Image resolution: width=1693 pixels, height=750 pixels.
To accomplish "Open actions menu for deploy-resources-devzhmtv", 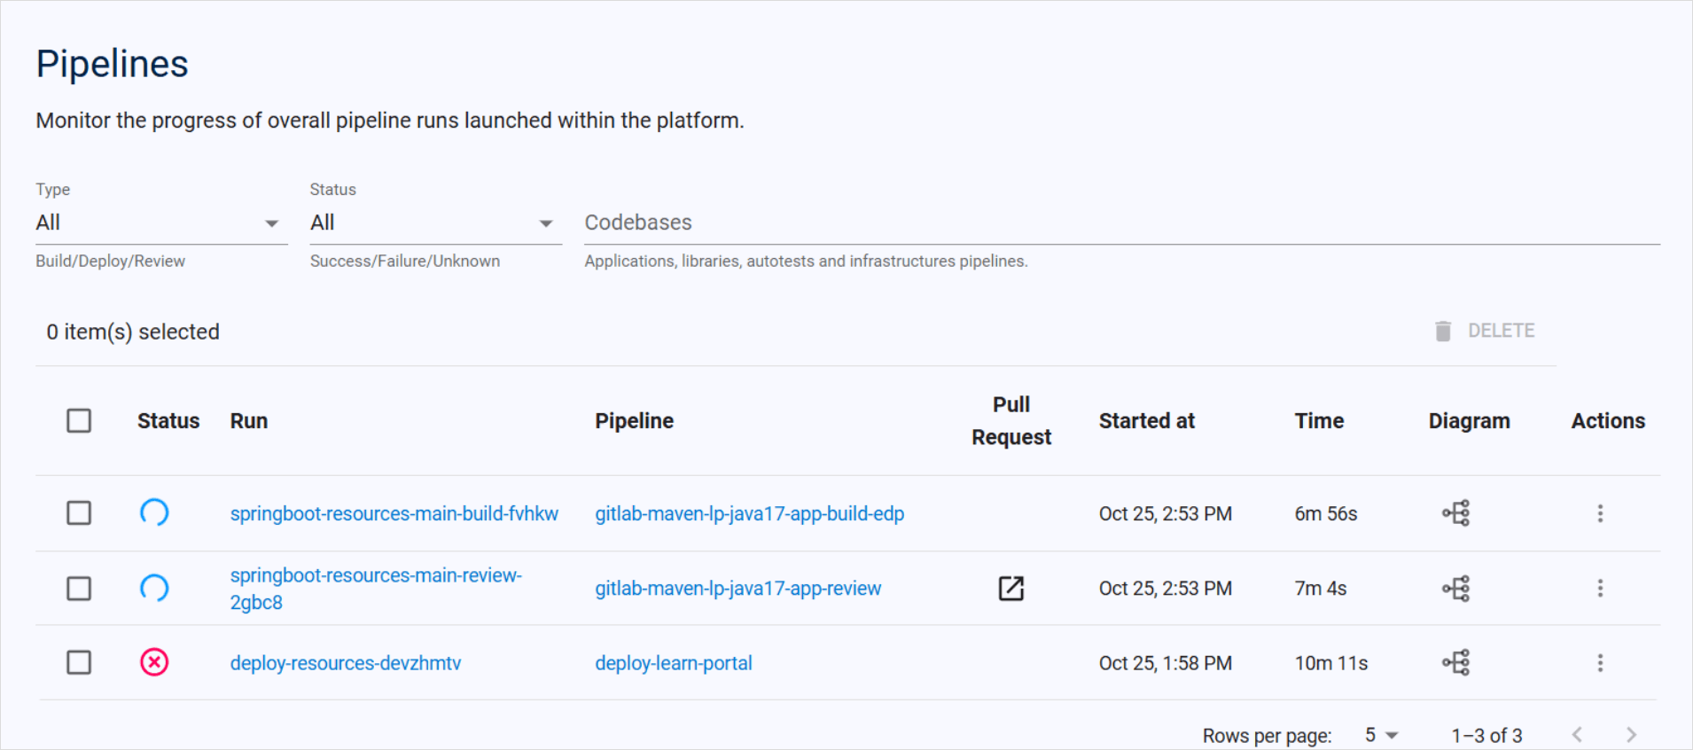I will pos(1600,663).
